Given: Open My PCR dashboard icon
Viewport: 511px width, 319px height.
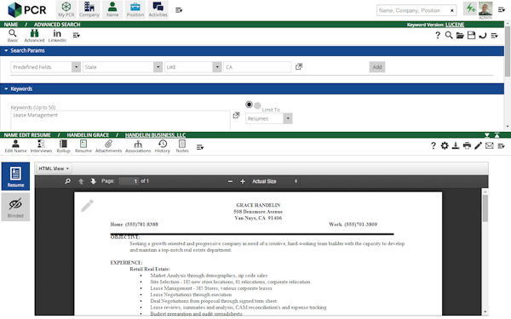Looking at the screenshot, I should 66,9.
